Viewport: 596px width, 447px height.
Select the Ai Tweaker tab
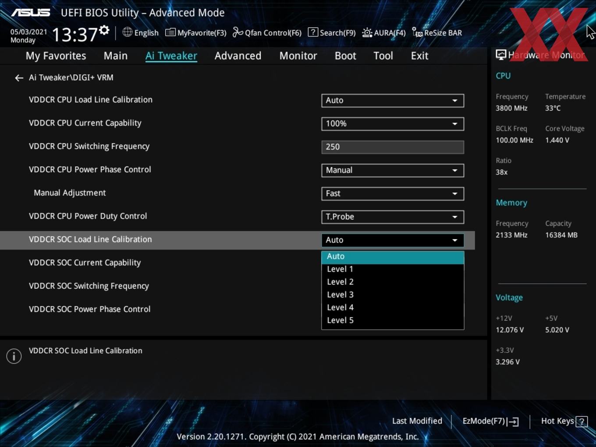171,56
